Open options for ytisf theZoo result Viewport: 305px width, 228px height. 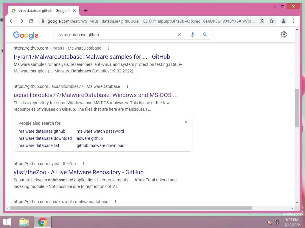point(83,164)
